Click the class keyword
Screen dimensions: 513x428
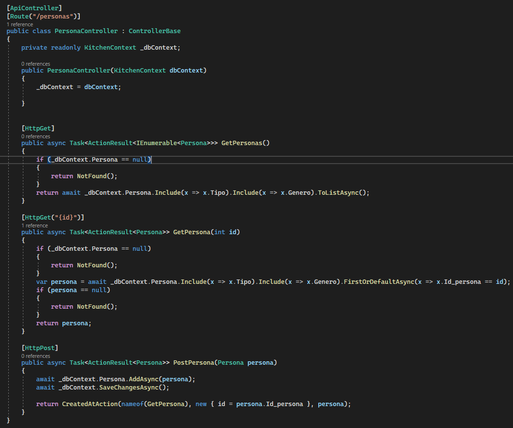(x=41, y=31)
